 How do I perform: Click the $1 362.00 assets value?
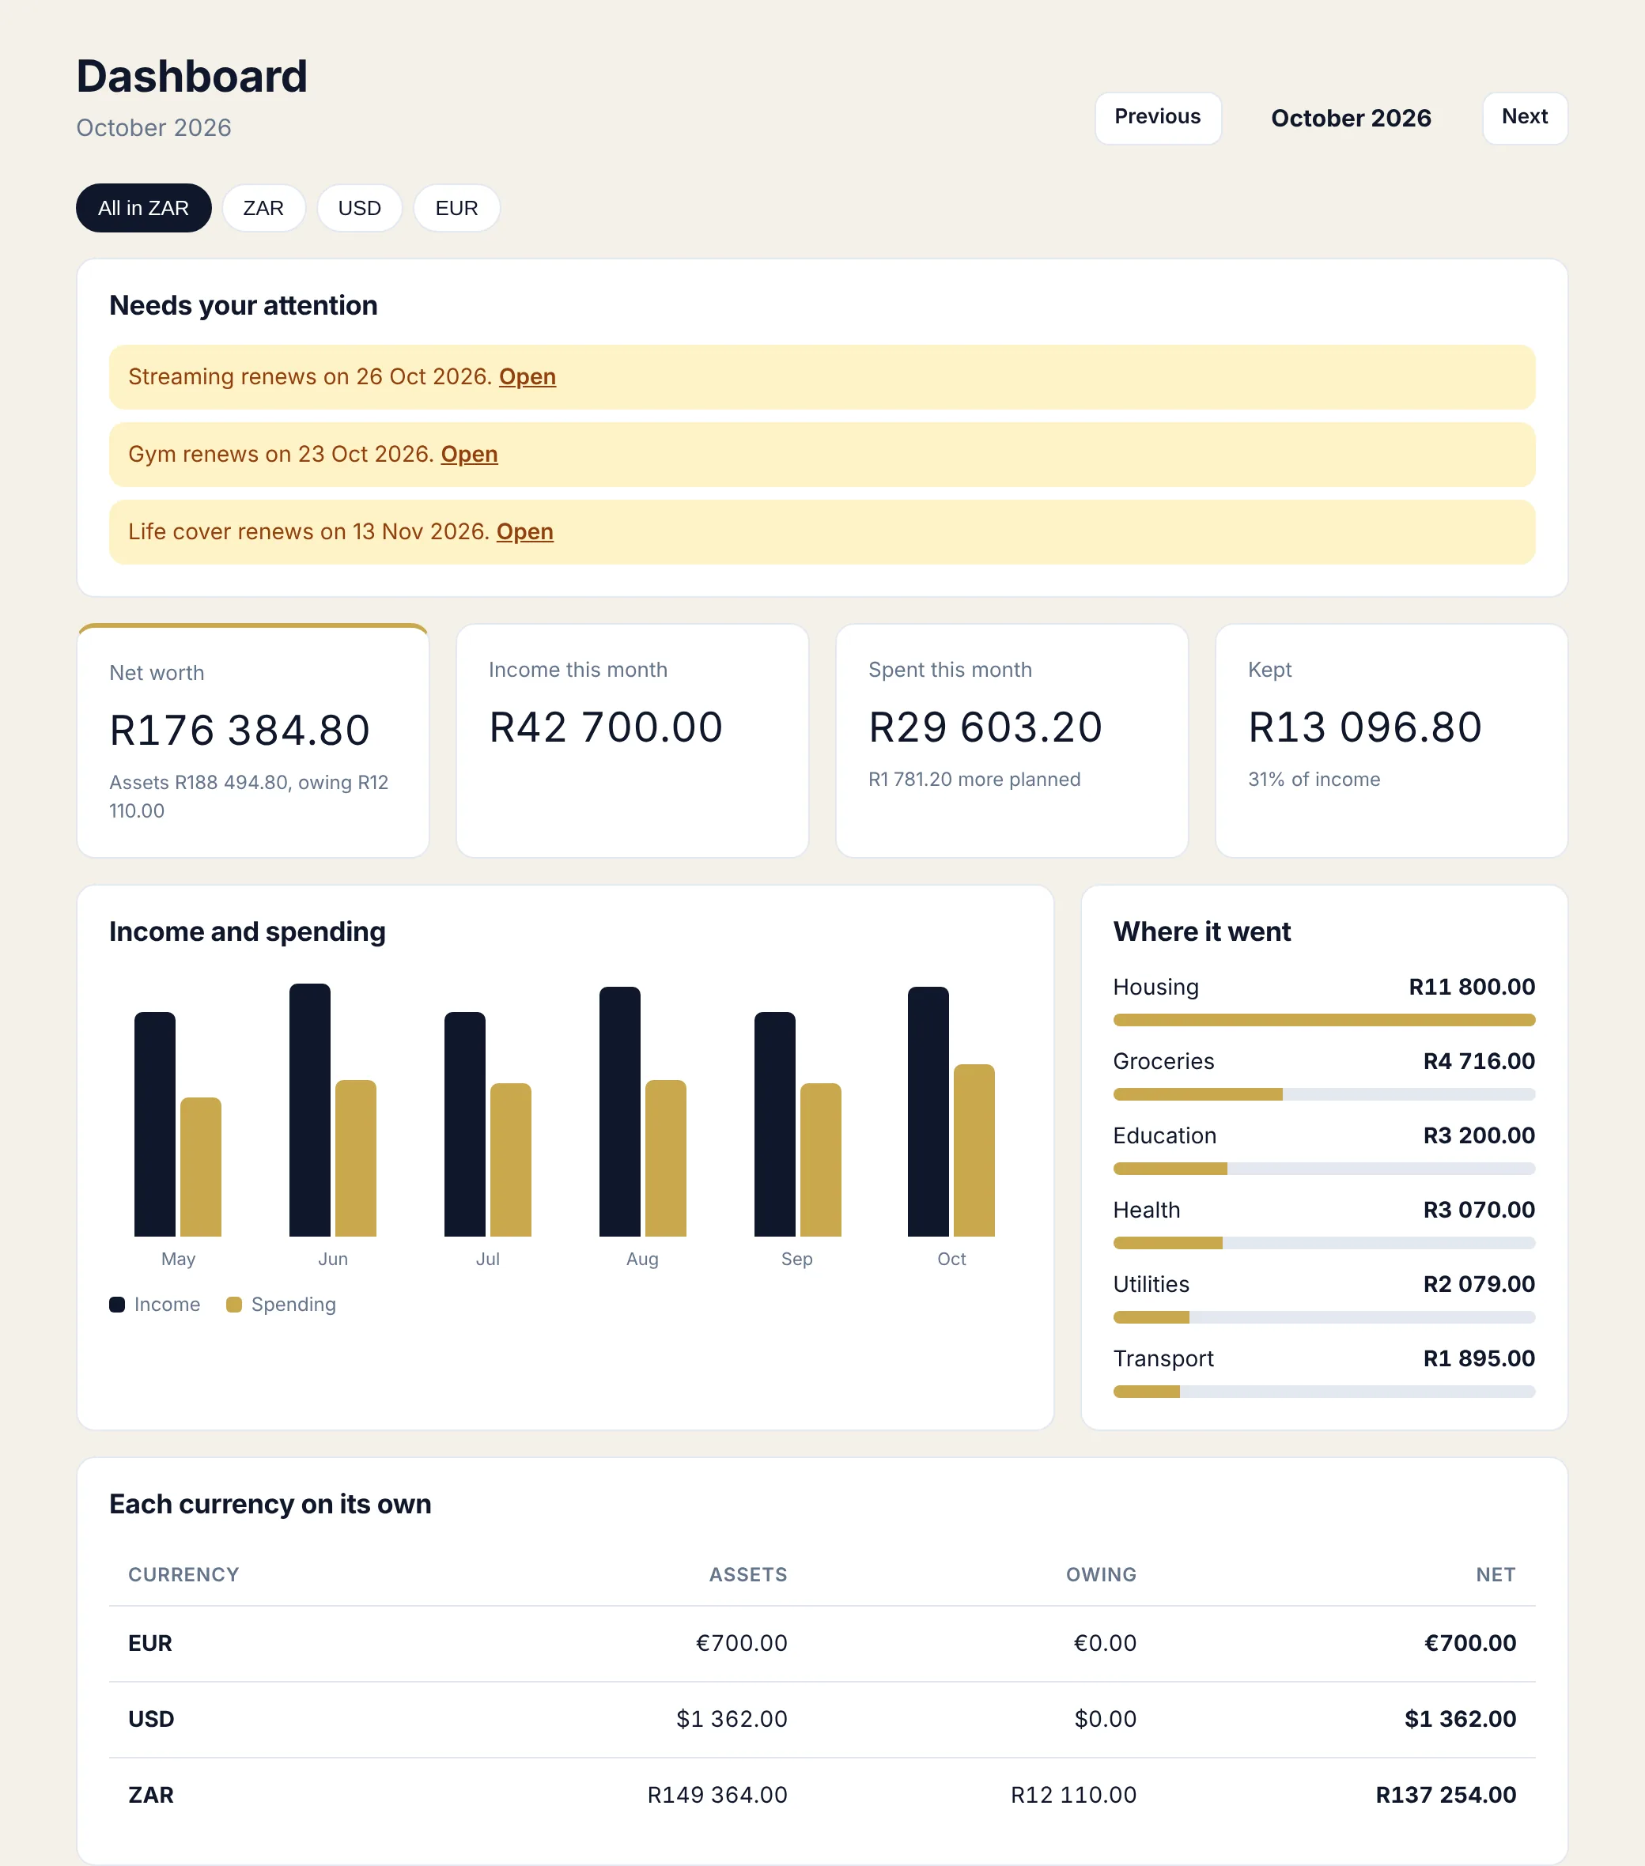point(732,1719)
